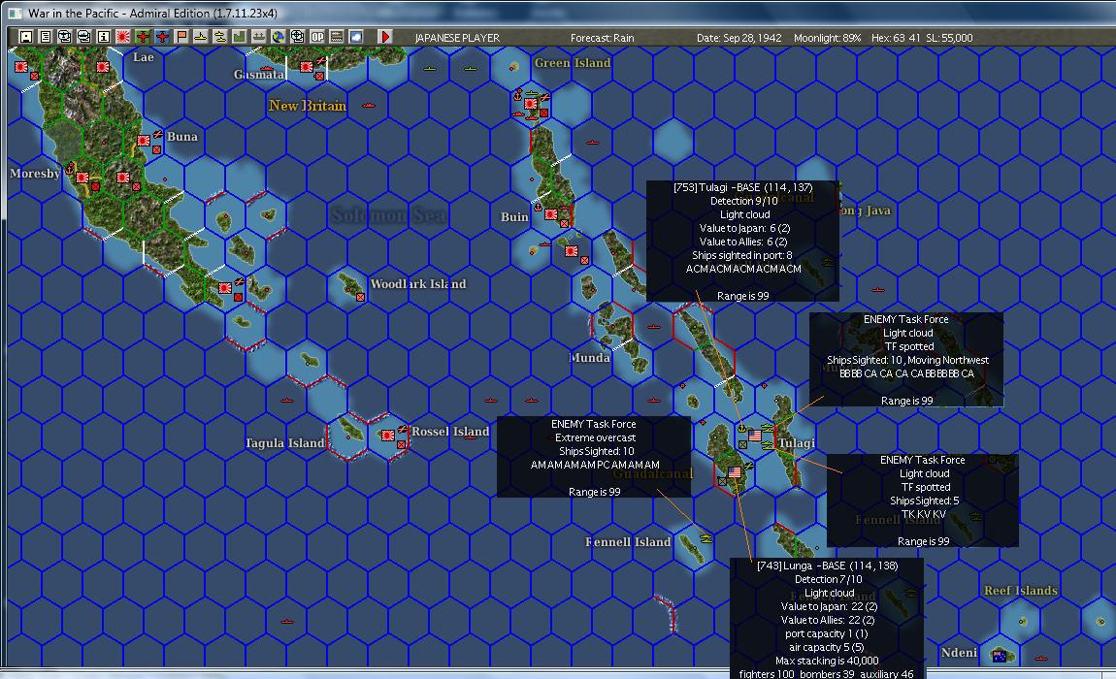Select the Japanese base flag near Moresby
1116x679 pixels.
(82, 178)
